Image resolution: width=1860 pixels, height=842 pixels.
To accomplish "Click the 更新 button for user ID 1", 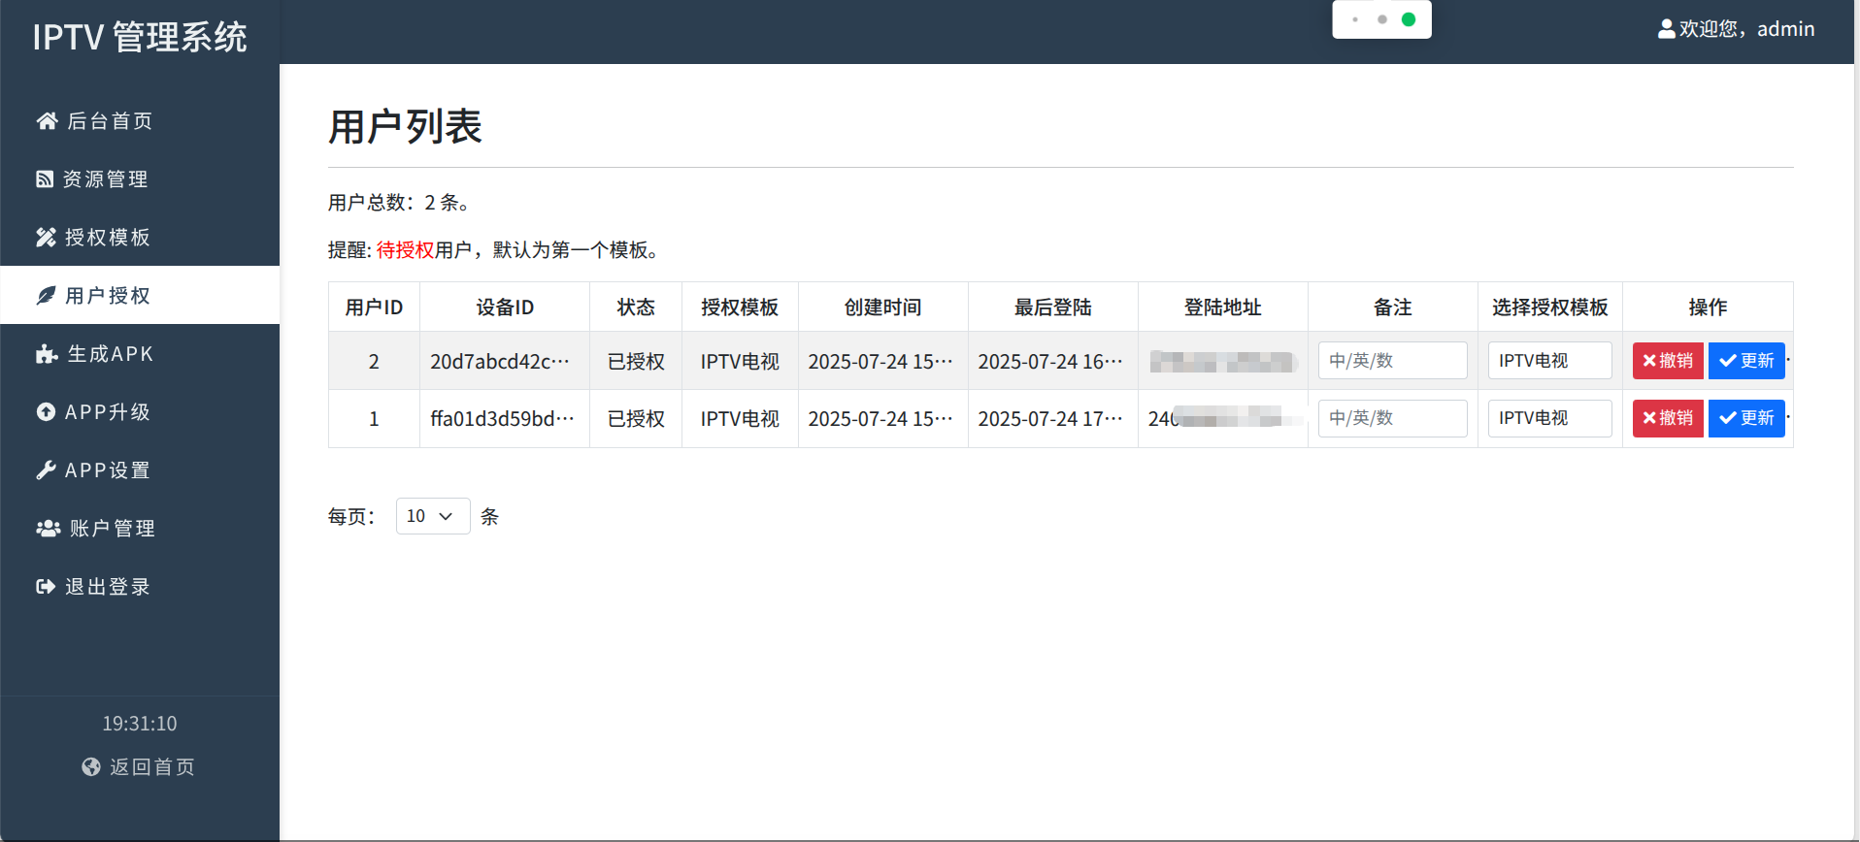I will click(1746, 418).
